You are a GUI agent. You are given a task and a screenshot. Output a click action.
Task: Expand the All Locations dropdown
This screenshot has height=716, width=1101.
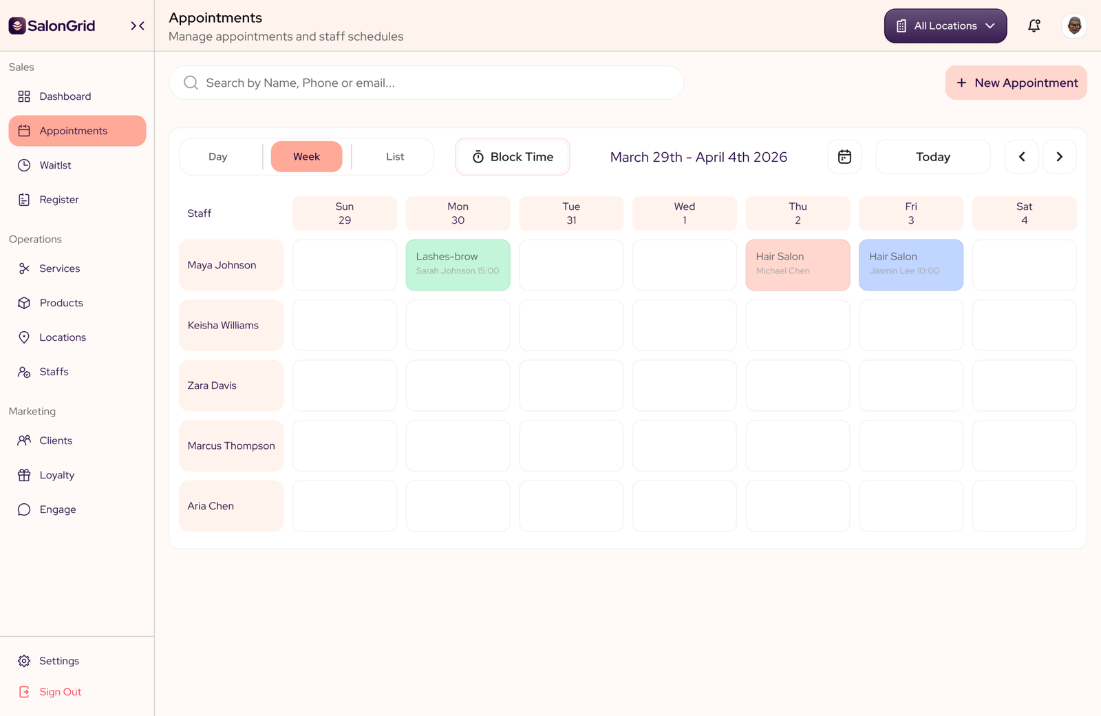(945, 26)
